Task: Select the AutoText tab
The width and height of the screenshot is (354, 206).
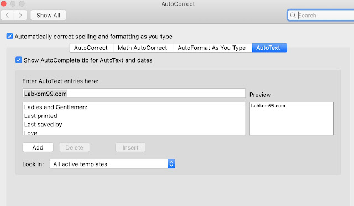Action: click(269, 48)
